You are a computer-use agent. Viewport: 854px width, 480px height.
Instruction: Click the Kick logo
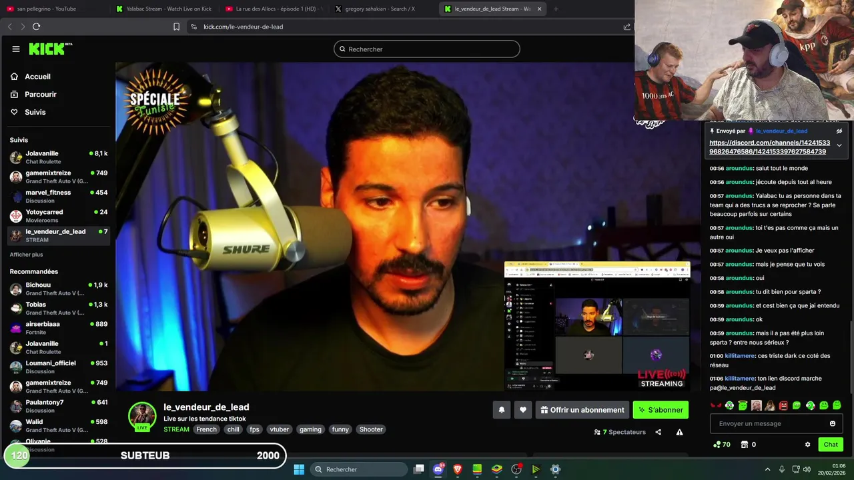(50, 49)
